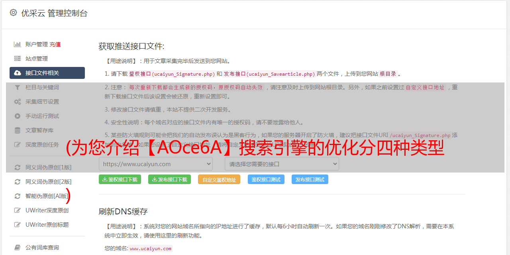This screenshot has width=510, height=255.
Task: Click the database icon for 文章暂存库
Action: [17, 130]
